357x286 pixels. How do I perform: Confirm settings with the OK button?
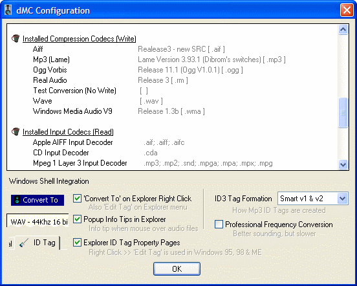pyautogui.click(x=177, y=269)
